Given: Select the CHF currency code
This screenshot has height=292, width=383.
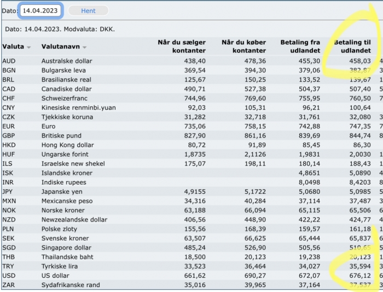Looking at the screenshot, I should coord(8,98).
